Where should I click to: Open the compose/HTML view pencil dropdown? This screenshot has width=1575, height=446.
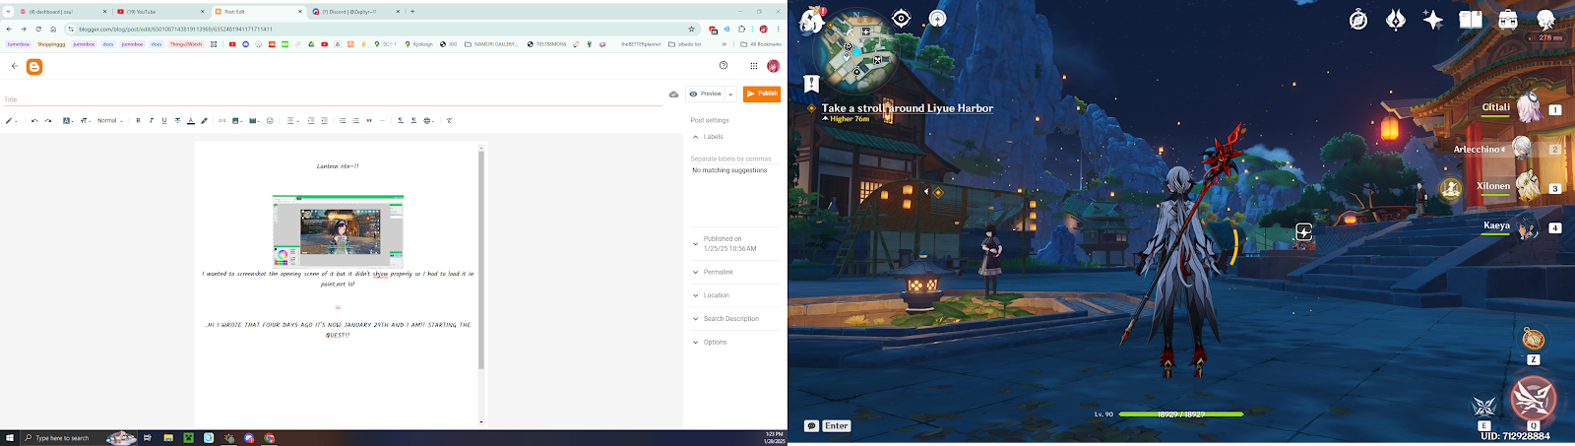pyautogui.click(x=11, y=121)
